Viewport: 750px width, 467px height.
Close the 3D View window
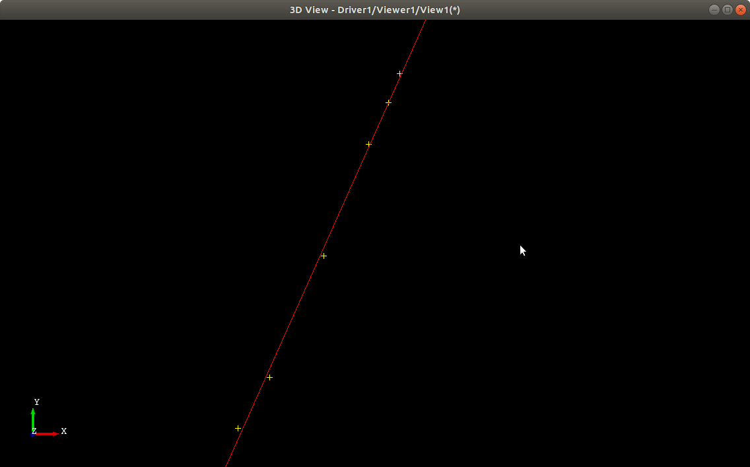pyautogui.click(x=741, y=9)
